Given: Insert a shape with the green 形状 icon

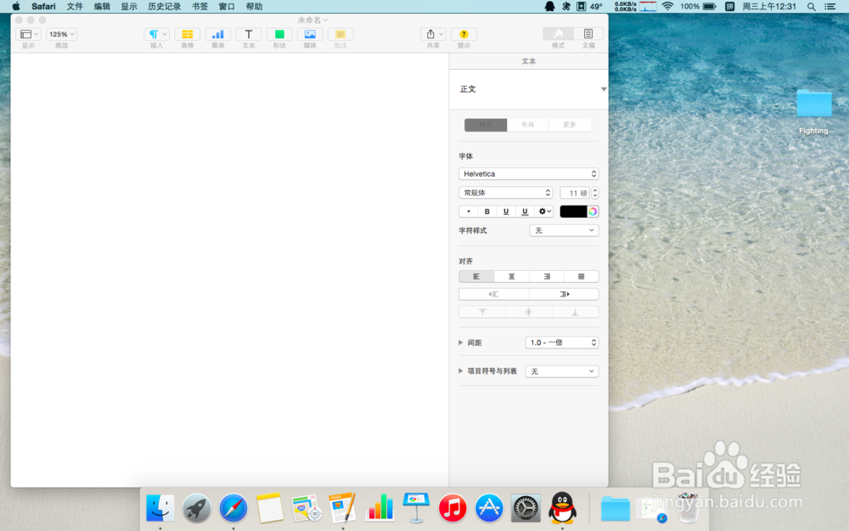Looking at the screenshot, I should [279, 34].
